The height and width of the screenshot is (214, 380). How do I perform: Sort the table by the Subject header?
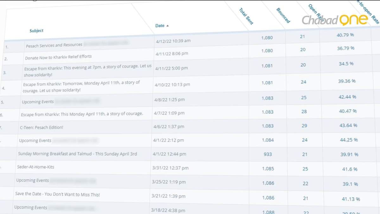(36, 31)
